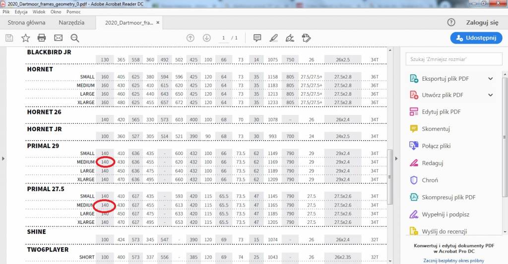Click the Chroń shield icon

(x=414, y=180)
